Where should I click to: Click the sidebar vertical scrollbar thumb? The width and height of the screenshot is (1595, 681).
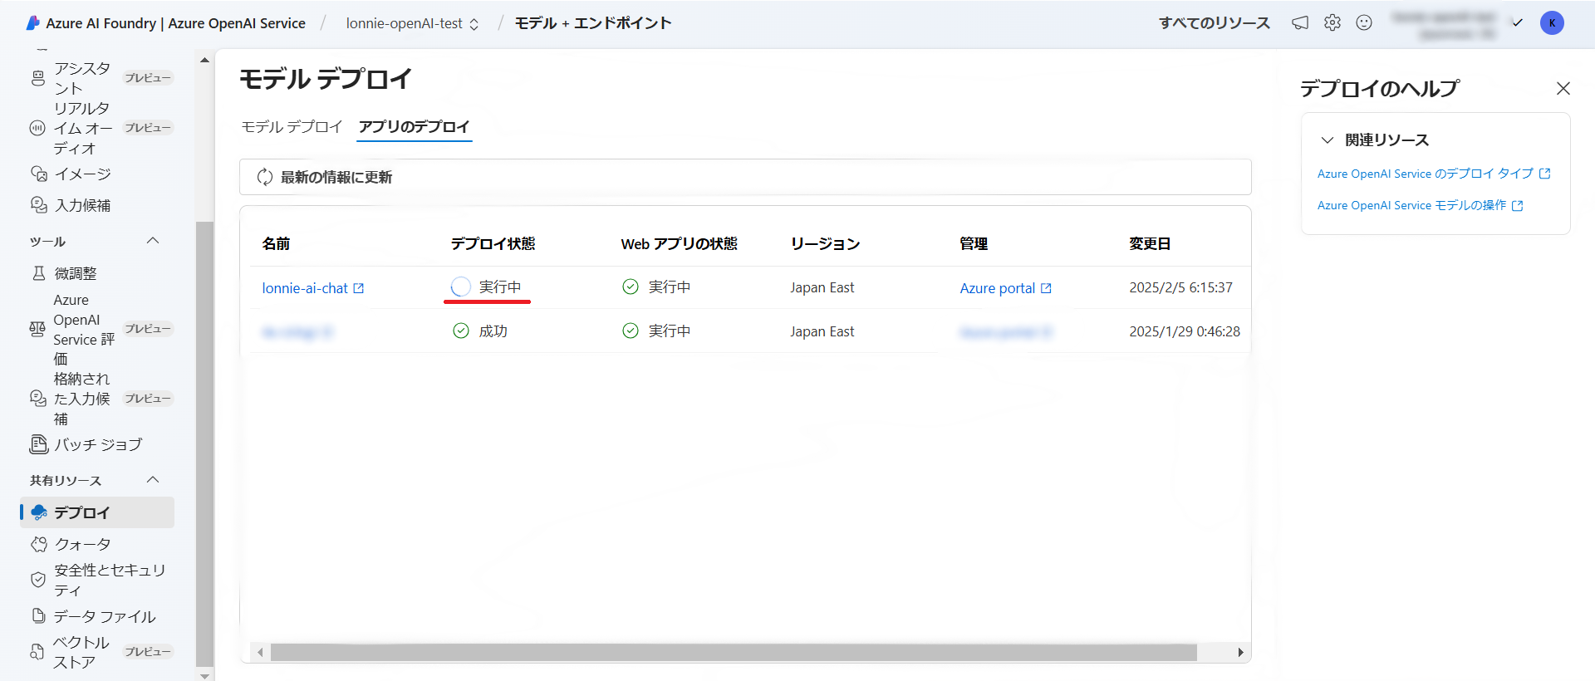(204, 443)
